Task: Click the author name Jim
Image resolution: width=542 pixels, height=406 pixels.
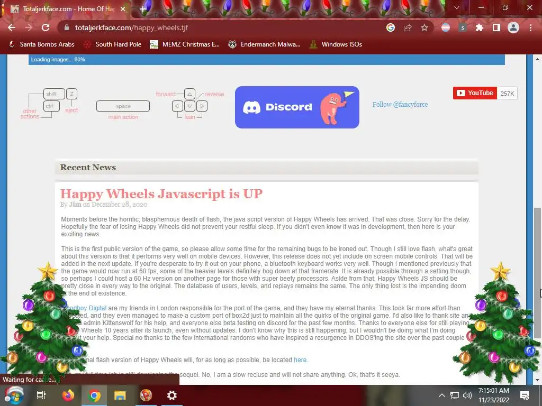Action: (x=75, y=205)
